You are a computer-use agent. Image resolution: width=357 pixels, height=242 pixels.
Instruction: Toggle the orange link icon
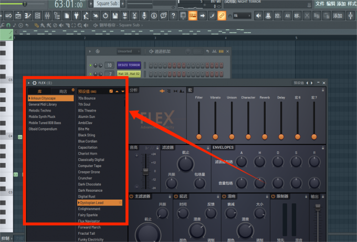pyautogui.click(x=222, y=16)
